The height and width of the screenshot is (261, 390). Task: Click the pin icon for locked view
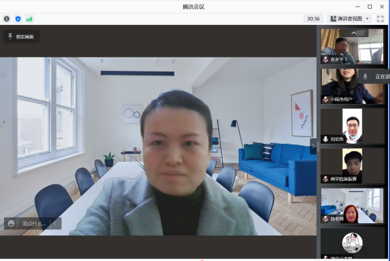click(10, 36)
